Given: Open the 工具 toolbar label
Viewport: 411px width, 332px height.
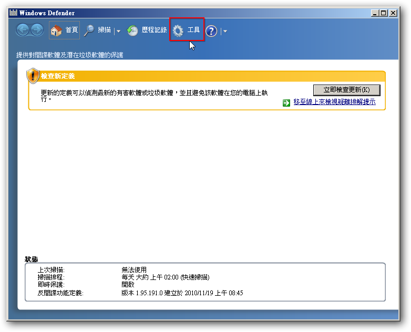Looking at the screenshot, I should click(x=193, y=30).
